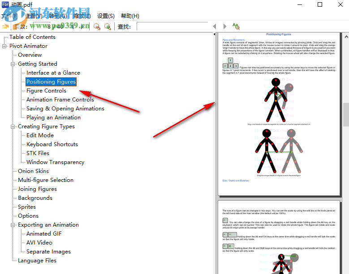Open Backgrounds bookmark
Screen dimensions: 349x274
(35, 198)
